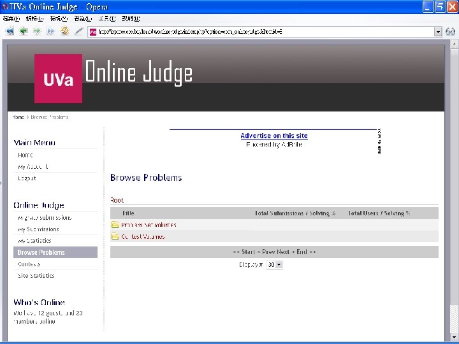Image resolution: width=459 pixels, height=344 pixels.
Task: Click the folder icon next to Problem Set Volumes
Action: coord(115,225)
